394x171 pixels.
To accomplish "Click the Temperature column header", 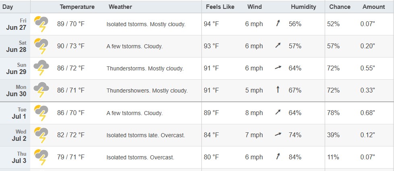I will (x=77, y=7).
